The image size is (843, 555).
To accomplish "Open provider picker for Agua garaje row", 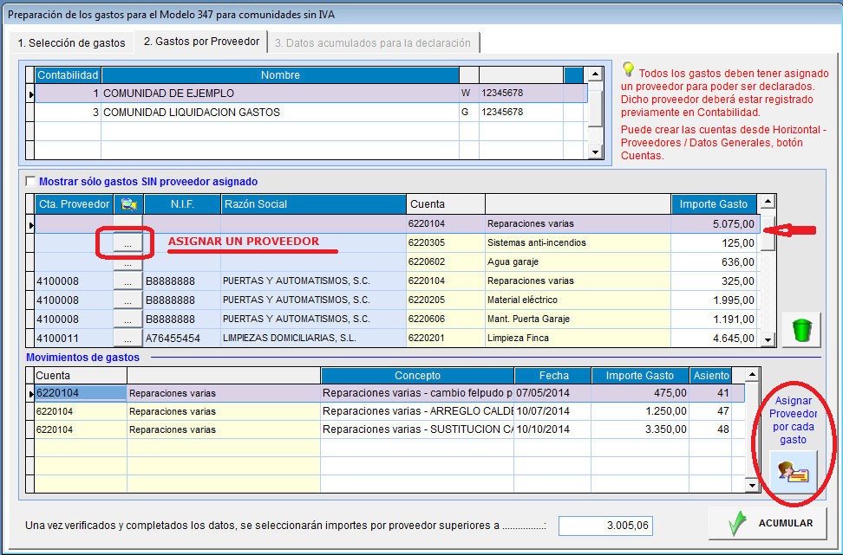I will tap(127, 263).
